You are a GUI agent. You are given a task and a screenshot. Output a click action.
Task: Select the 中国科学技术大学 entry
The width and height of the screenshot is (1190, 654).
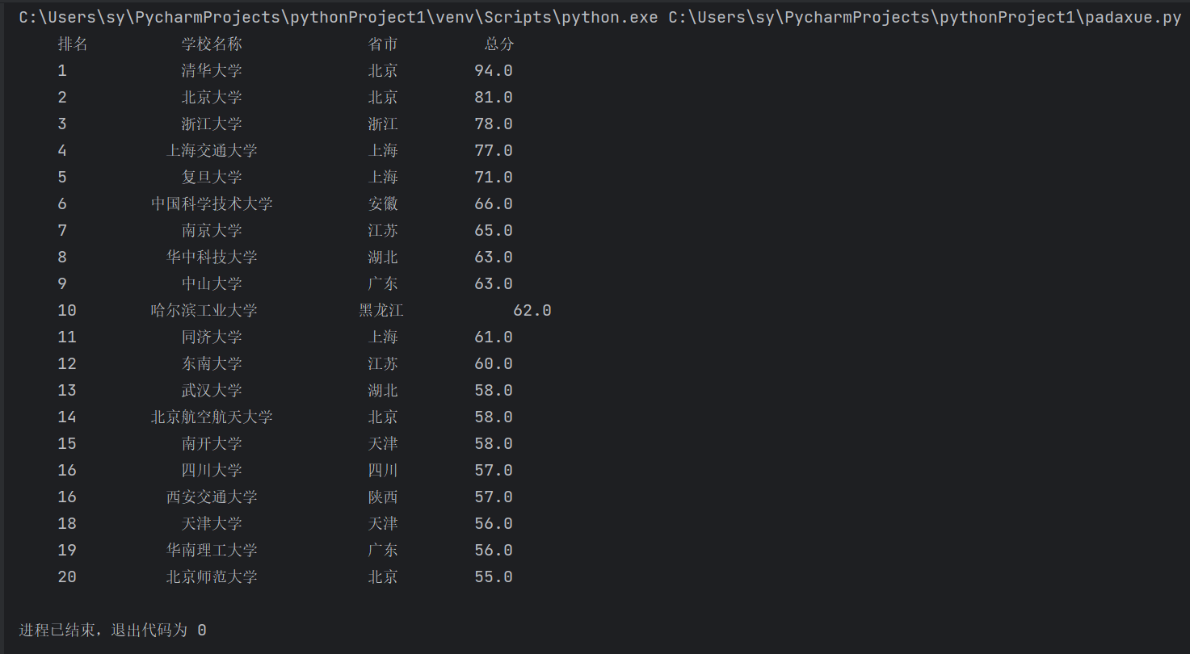[x=212, y=204]
